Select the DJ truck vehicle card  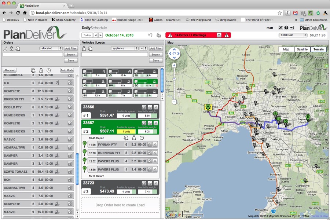[146, 93]
